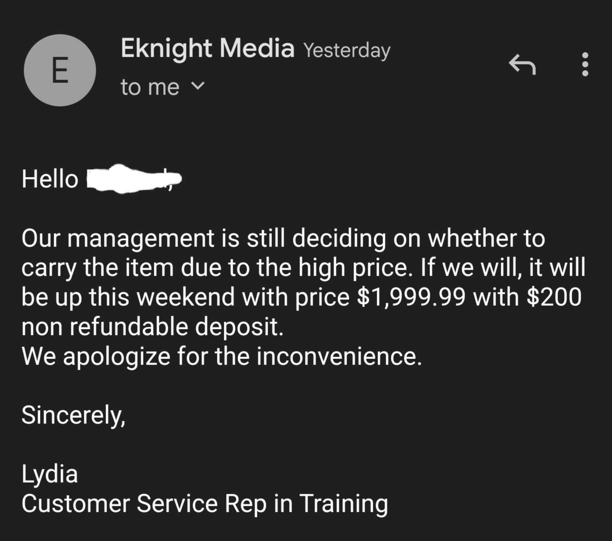The height and width of the screenshot is (541, 612).
Task: Click "Customer Service Rep in Training" title
Action: (x=205, y=503)
